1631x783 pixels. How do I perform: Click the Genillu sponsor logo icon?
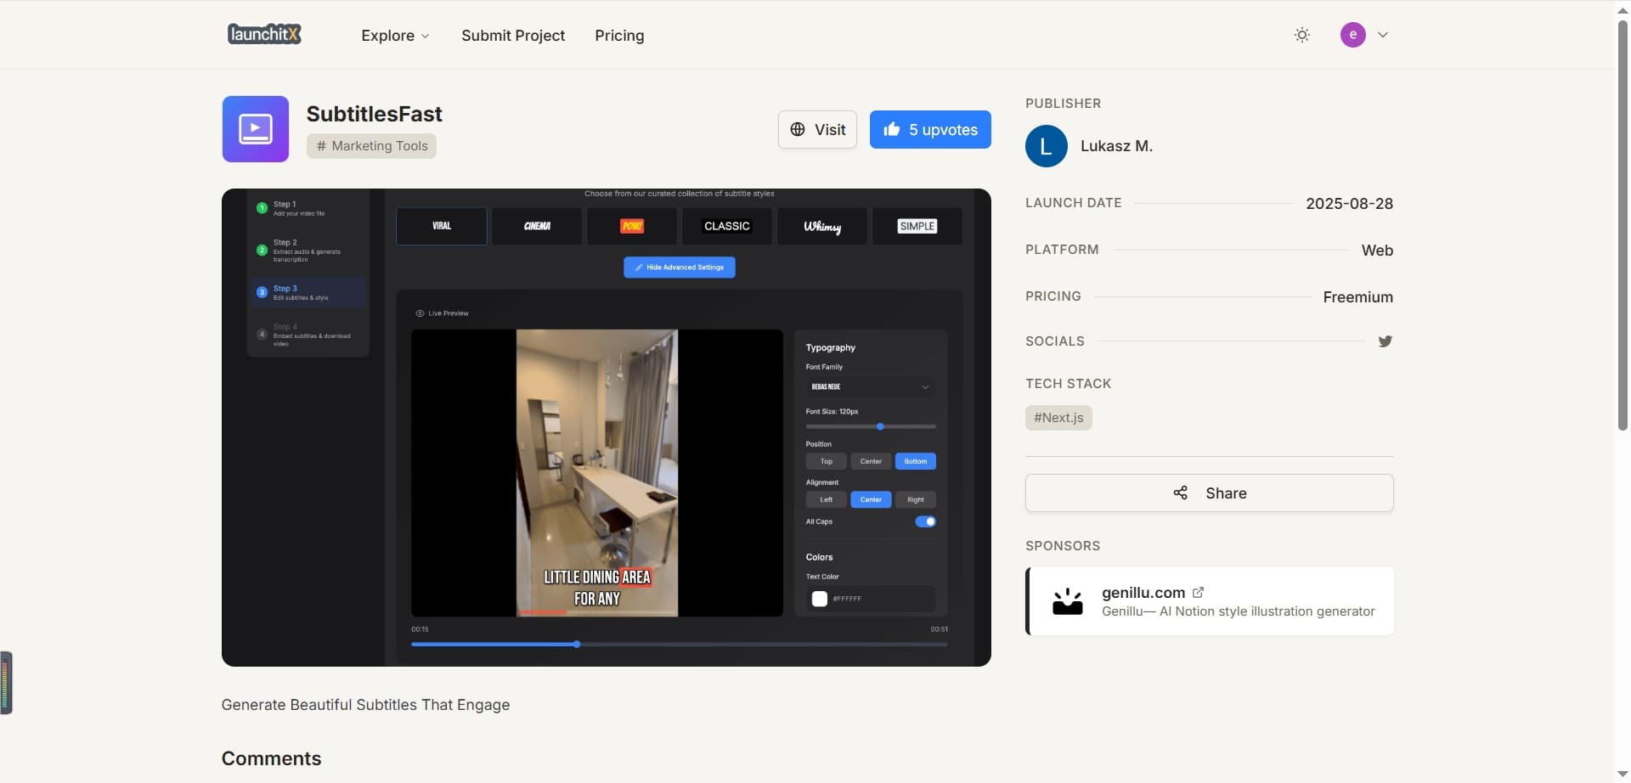[1068, 601]
